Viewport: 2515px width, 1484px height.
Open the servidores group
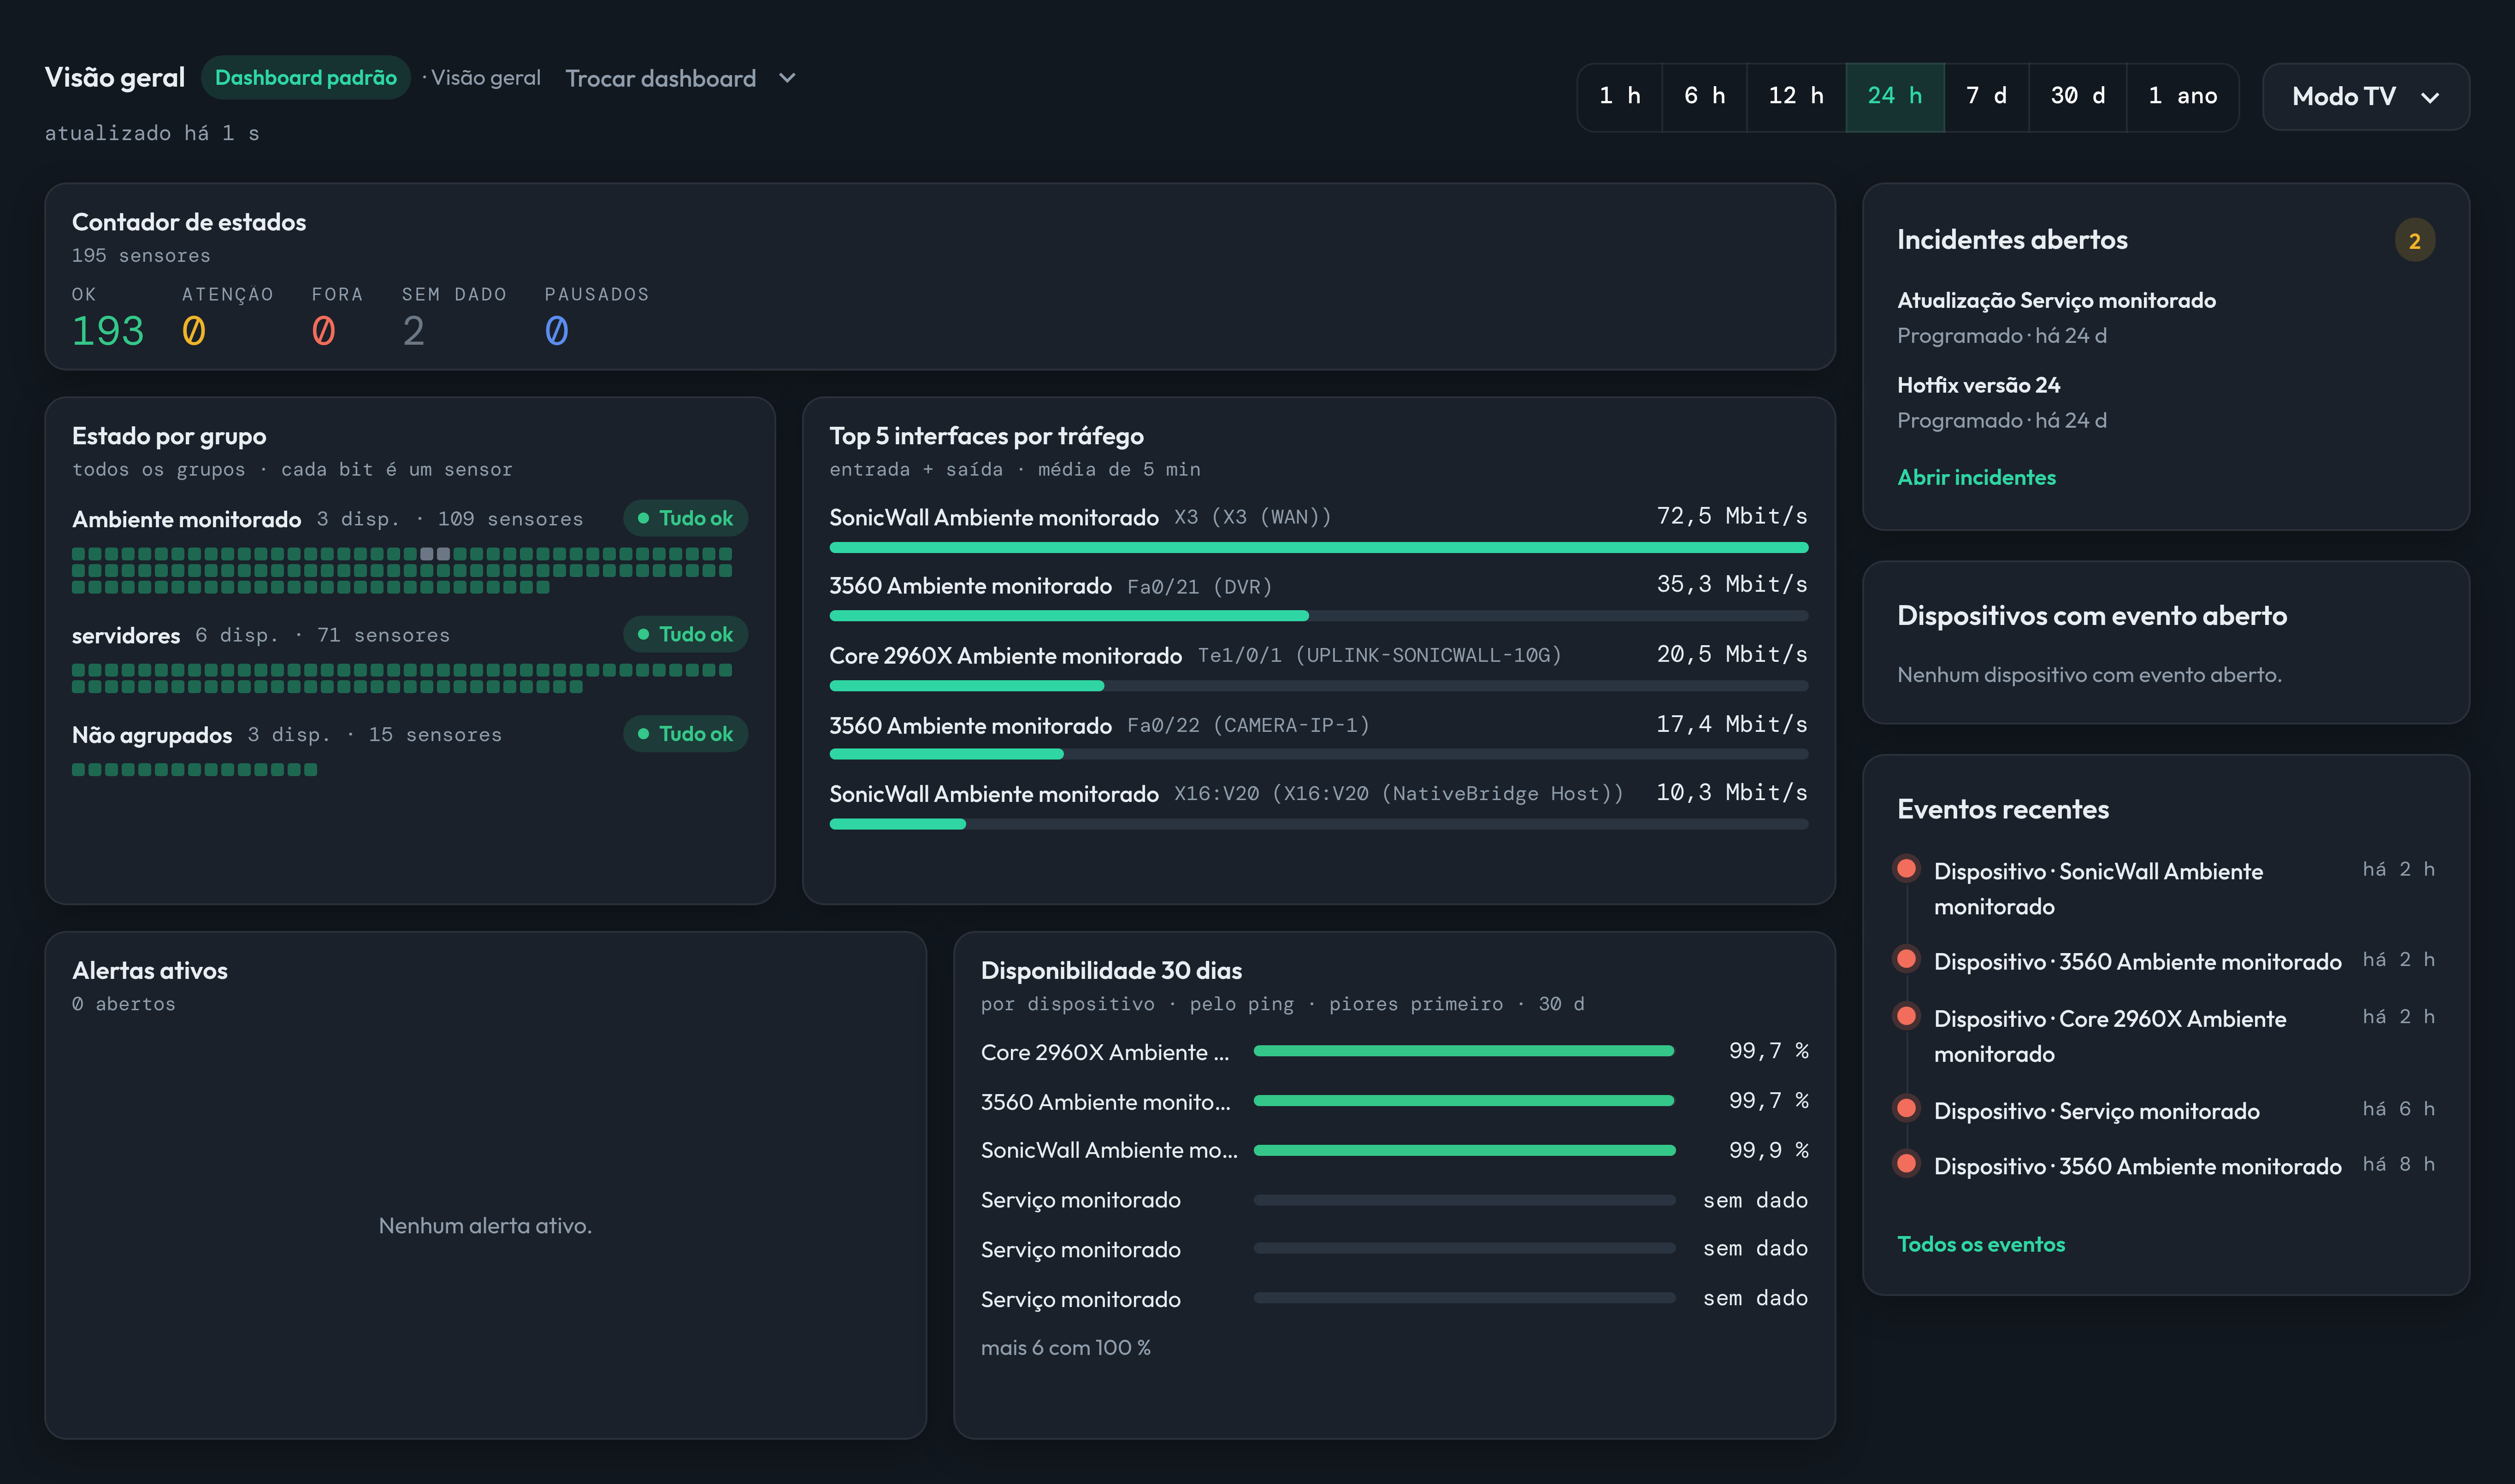click(x=126, y=635)
